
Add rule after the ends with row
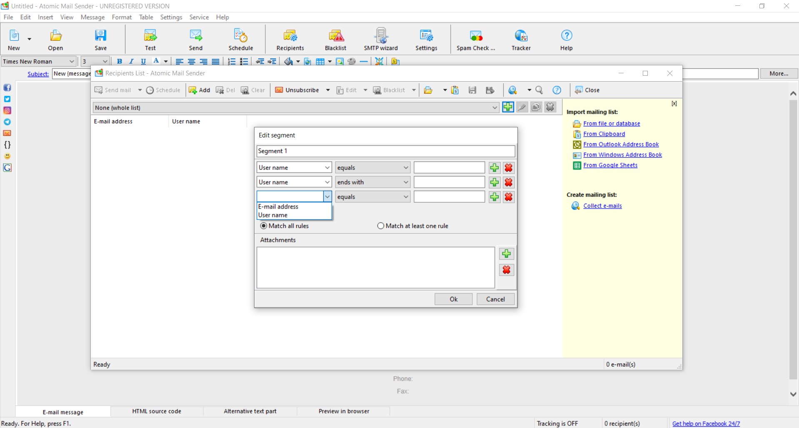tap(494, 182)
